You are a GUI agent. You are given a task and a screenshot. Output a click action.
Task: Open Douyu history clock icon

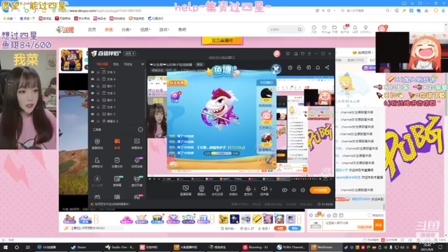(x=314, y=29)
